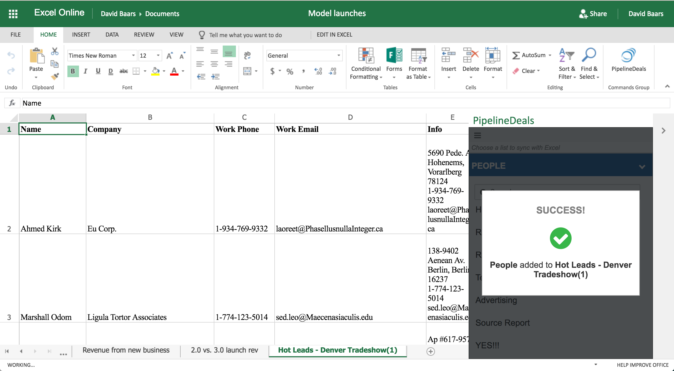This screenshot has height=371, width=674.
Task: Open the General number format dropdown
Action: (339, 56)
